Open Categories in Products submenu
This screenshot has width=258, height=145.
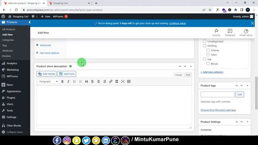click(8, 40)
